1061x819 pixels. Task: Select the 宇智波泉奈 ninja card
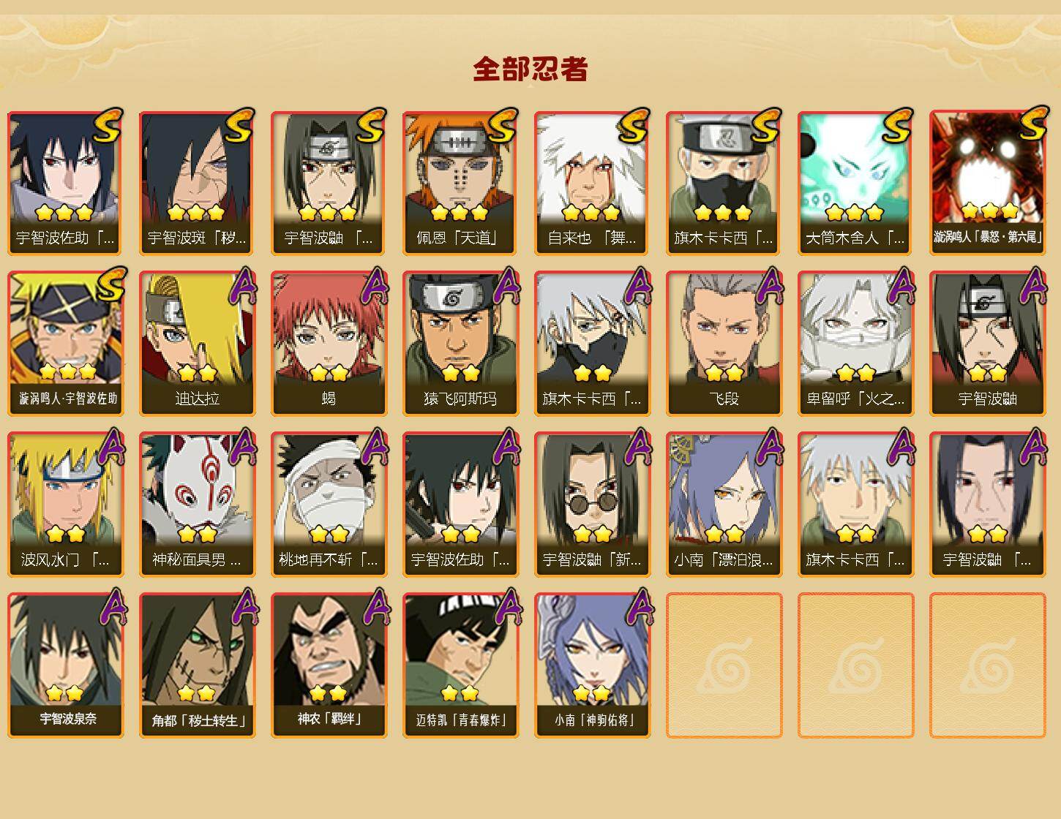[x=65, y=665]
